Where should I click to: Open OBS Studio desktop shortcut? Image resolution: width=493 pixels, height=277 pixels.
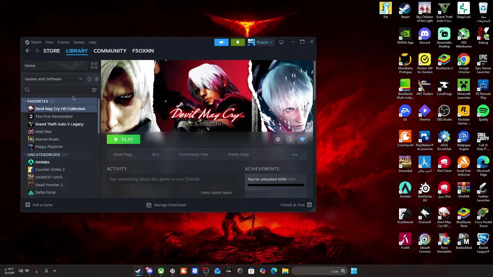pos(444,113)
